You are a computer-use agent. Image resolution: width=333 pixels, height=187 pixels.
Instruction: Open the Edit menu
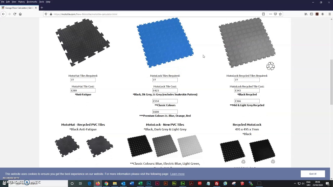[x=8, y=2]
